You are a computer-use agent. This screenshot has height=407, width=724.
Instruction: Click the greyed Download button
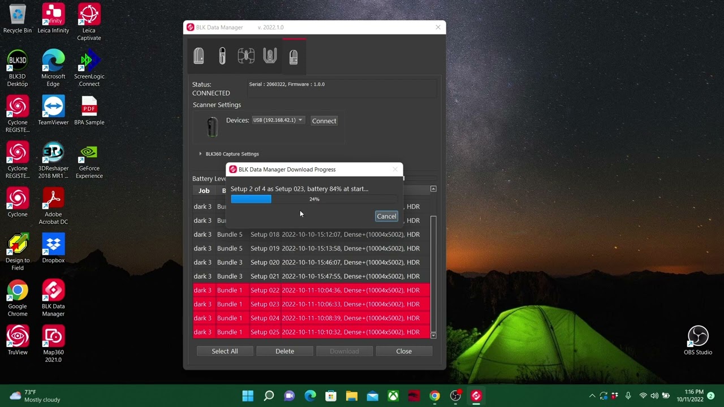pos(344,351)
